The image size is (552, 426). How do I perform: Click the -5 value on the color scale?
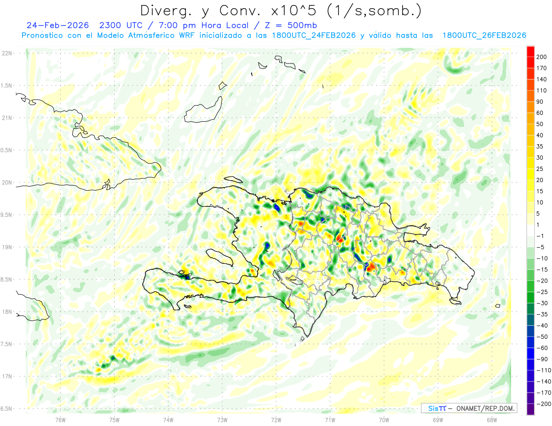pos(540,247)
